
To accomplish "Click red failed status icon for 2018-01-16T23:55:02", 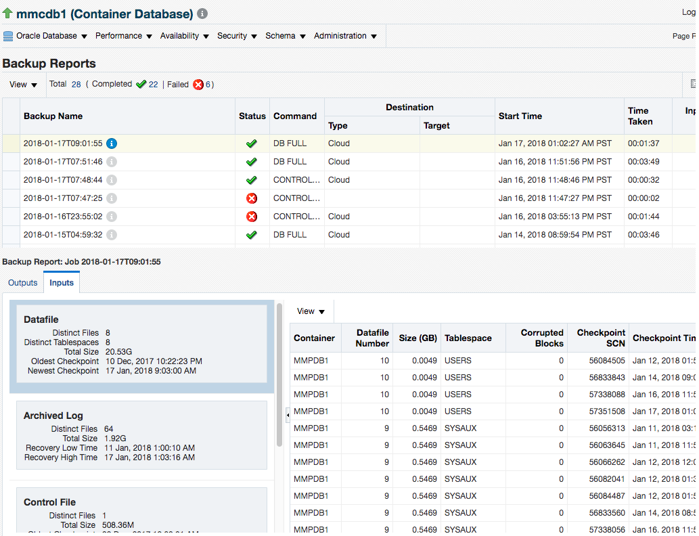I will (x=252, y=217).
